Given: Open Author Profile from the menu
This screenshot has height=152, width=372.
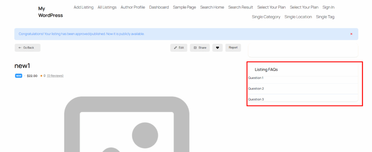Looking at the screenshot, I should (133, 7).
